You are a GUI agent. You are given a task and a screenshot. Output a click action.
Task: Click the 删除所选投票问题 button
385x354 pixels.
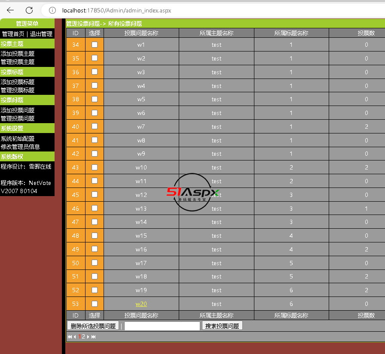point(93,326)
